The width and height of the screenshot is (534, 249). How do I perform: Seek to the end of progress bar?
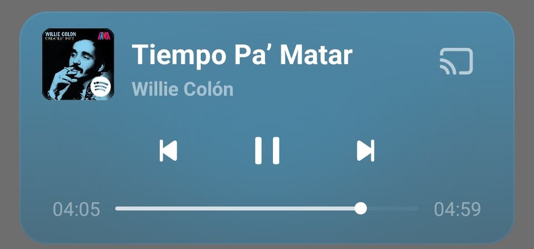pyautogui.click(x=418, y=208)
